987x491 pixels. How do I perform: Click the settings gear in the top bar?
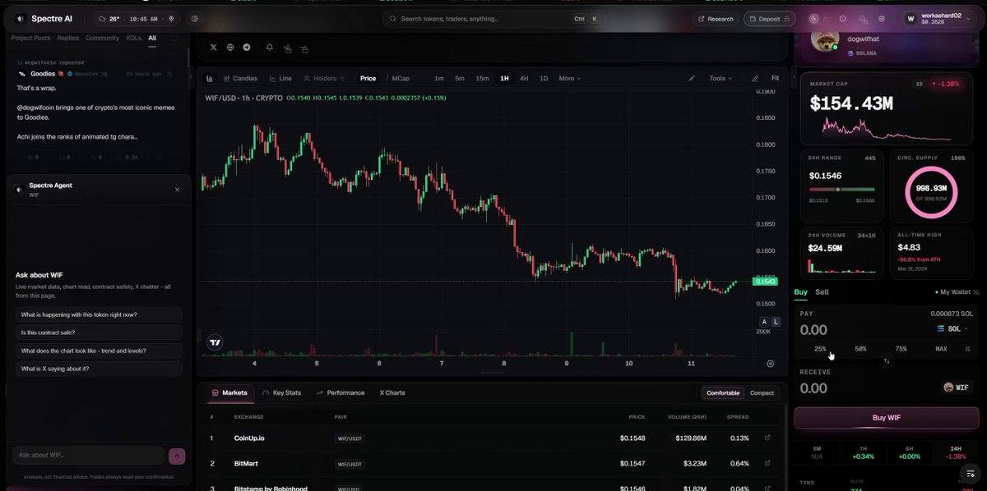pyautogui.click(x=882, y=19)
